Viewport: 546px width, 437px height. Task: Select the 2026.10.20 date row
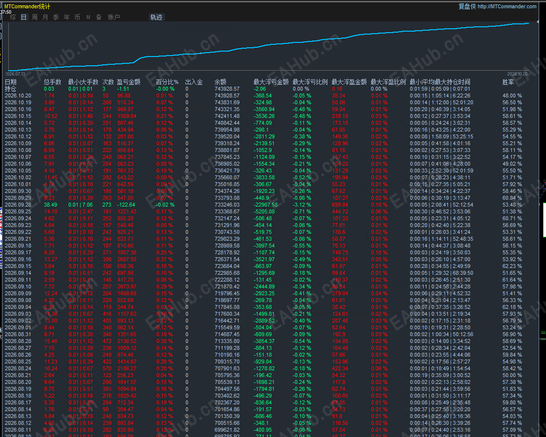pyautogui.click(x=263, y=95)
